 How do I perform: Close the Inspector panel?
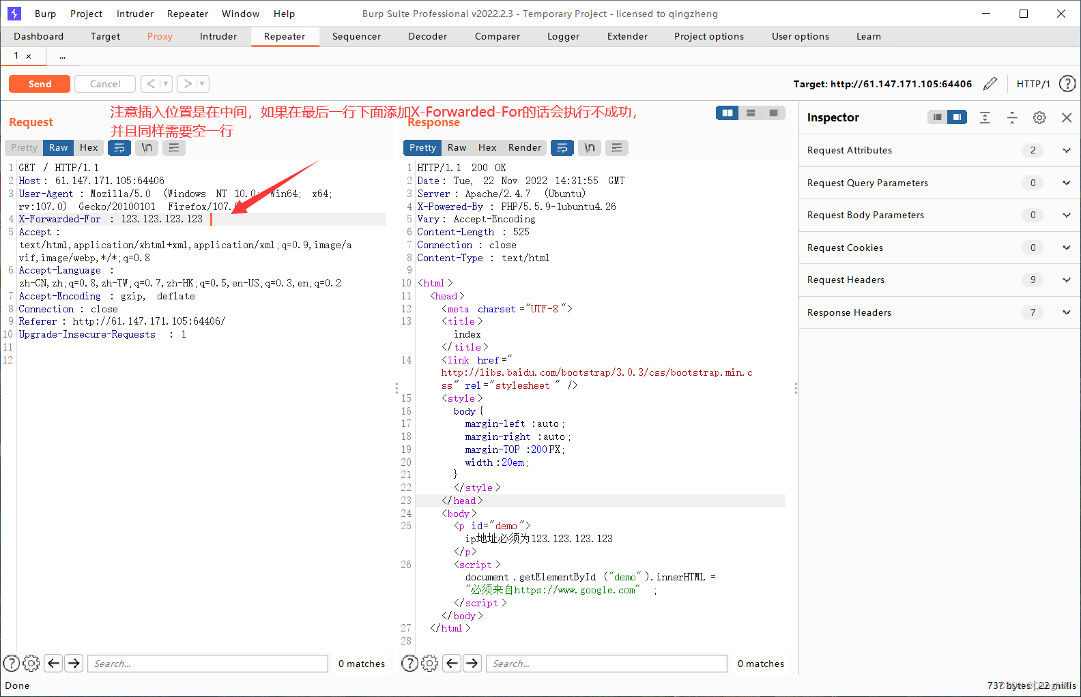[1067, 117]
